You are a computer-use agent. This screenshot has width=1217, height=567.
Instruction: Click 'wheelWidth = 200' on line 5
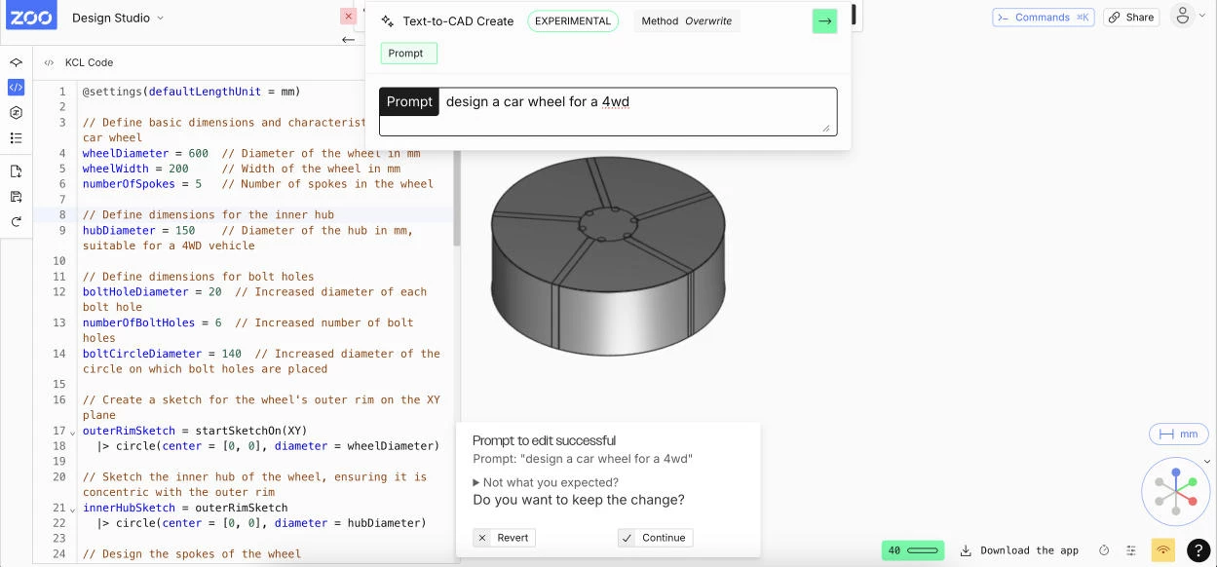[x=135, y=169]
